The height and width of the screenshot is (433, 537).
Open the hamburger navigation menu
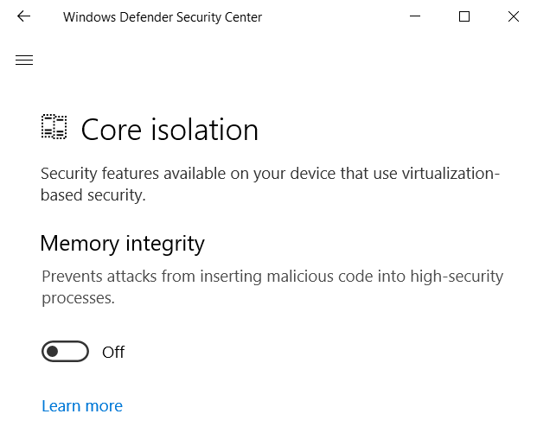point(24,60)
